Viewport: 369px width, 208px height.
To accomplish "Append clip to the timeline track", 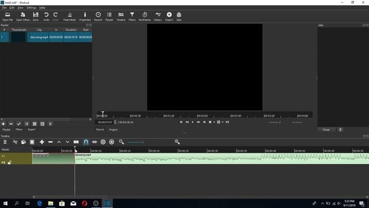I will click(x=42, y=142).
